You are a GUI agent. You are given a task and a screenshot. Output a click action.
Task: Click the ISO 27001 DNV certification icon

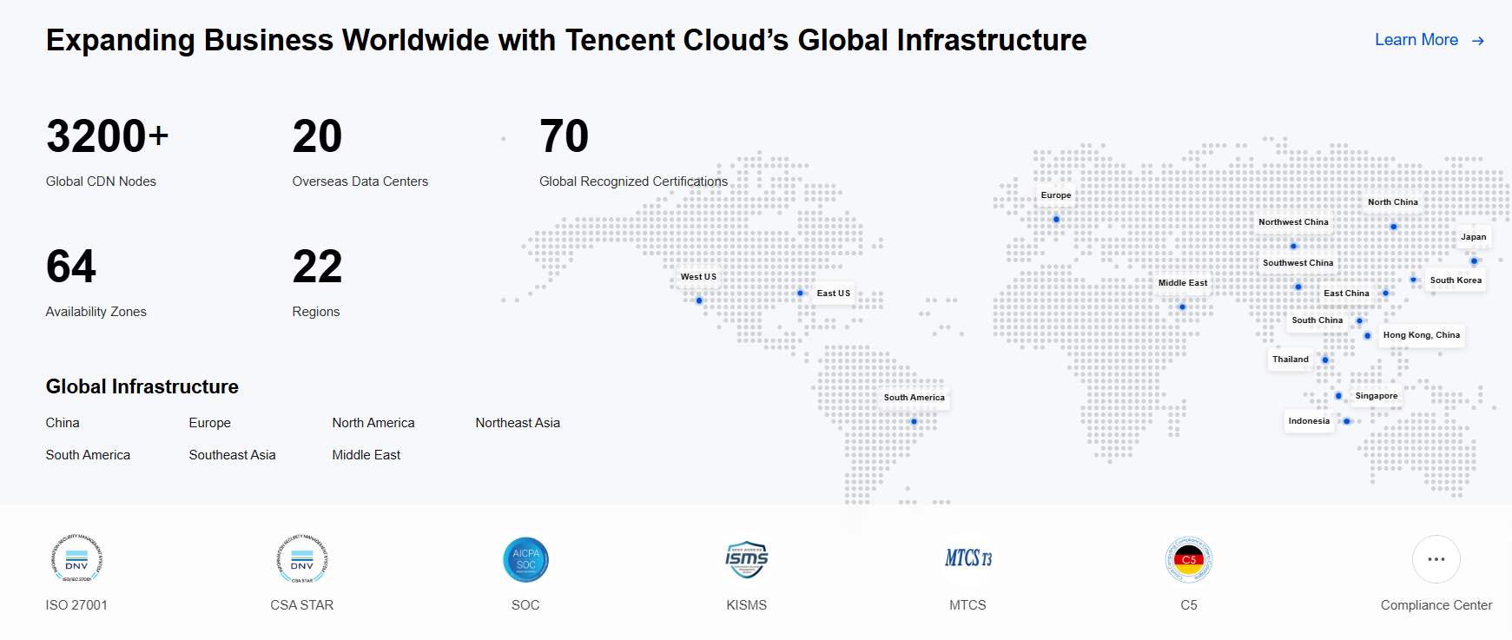[x=76, y=559]
